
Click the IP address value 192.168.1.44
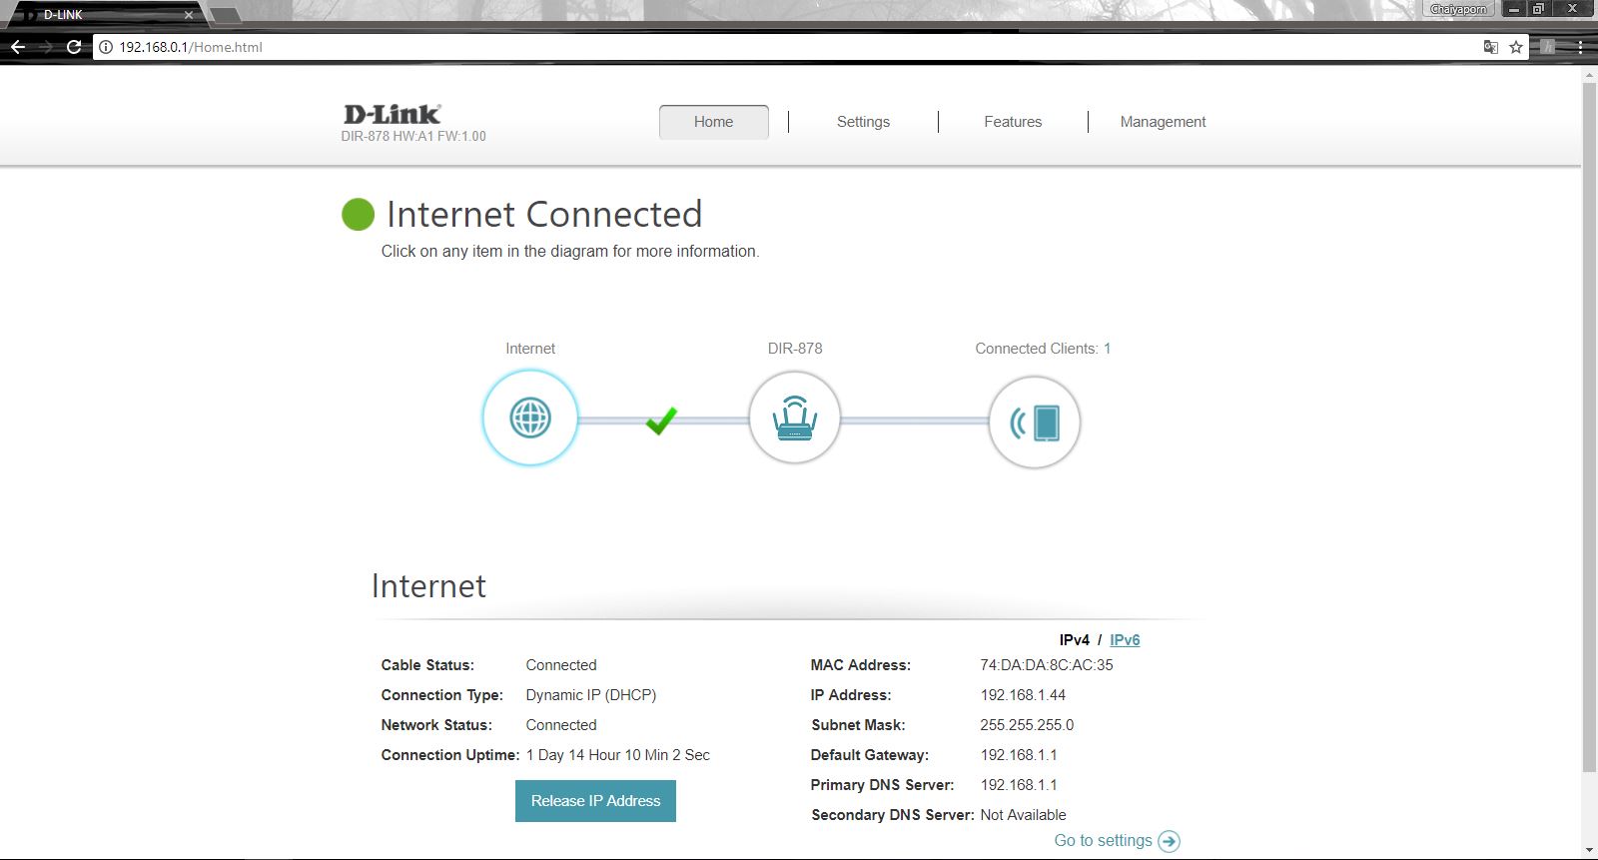tap(1023, 695)
